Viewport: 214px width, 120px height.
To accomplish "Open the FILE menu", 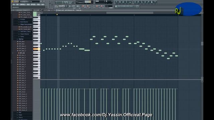I will 14,4.
